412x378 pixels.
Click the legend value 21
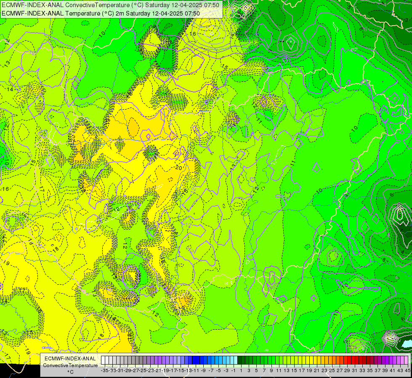316,370
